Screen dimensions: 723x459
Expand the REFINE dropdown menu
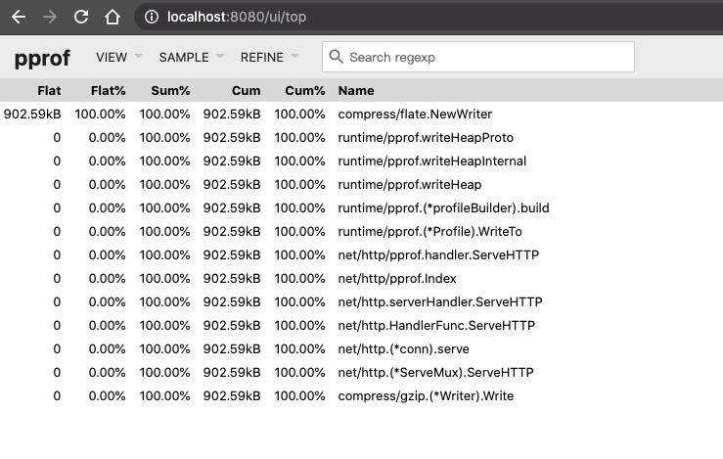269,57
